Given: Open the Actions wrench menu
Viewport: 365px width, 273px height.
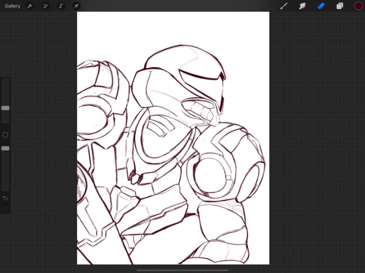Looking at the screenshot, I should [30, 6].
